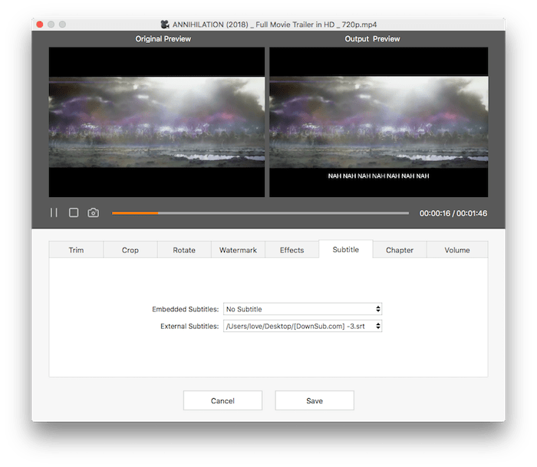Go to the Watermark tab
Image resolution: width=537 pixels, height=467 pixels.
point(238,249)
